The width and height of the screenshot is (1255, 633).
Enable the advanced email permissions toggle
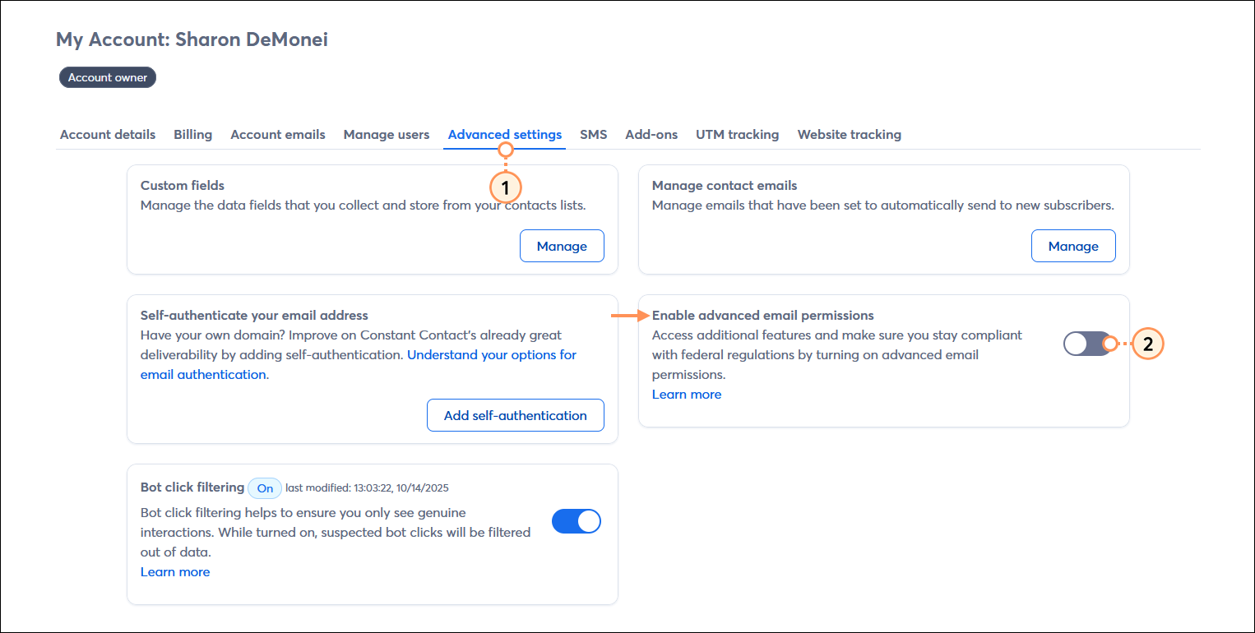click(1091, 344)
